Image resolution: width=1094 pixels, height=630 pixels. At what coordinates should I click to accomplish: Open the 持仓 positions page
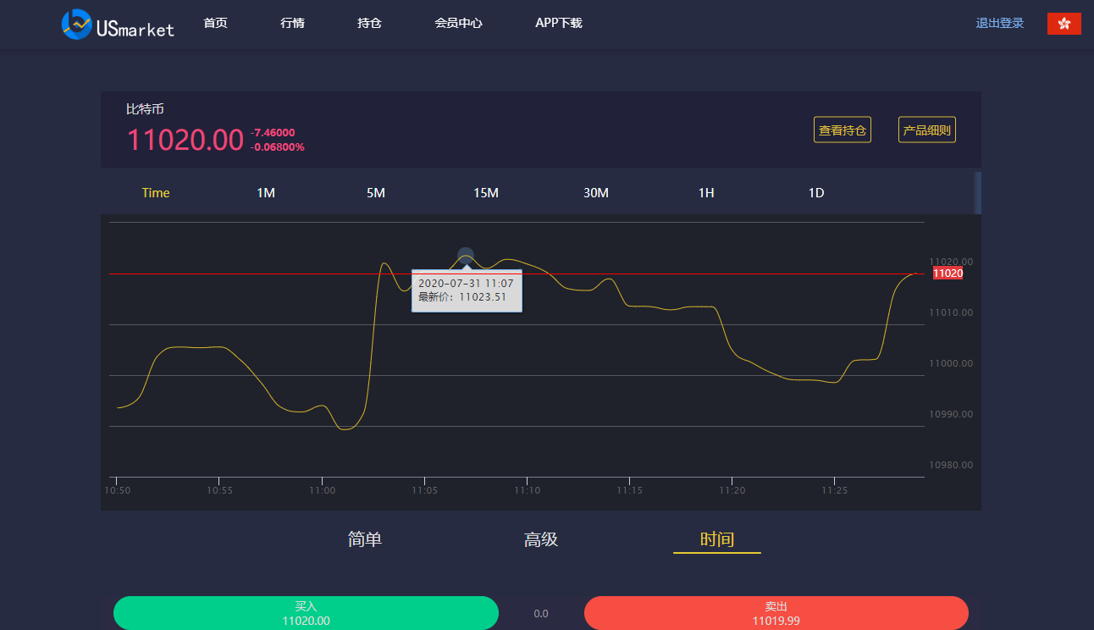tap(369, 23)
